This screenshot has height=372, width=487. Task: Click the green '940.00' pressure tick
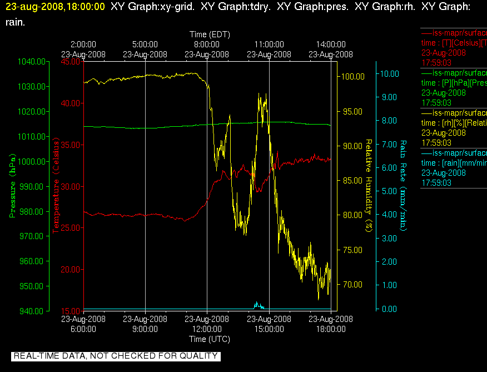pos(31,311)
